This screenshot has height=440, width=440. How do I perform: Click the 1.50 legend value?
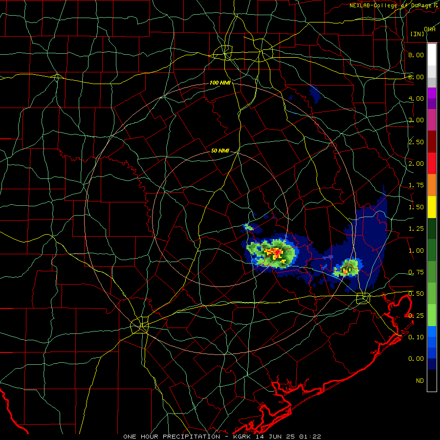click(416, 207)
